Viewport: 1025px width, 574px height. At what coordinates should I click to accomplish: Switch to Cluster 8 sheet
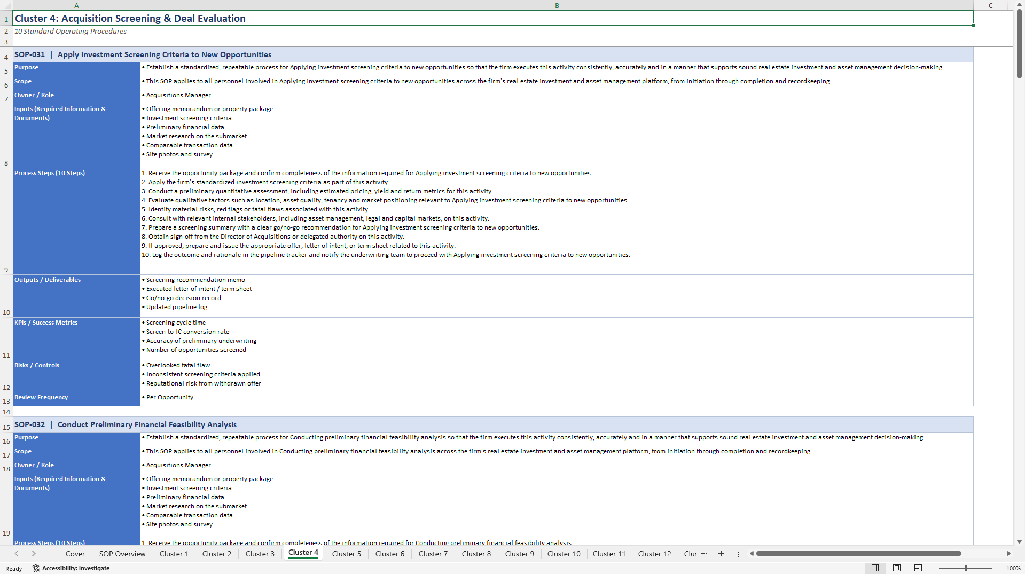(x=476, y=554)
